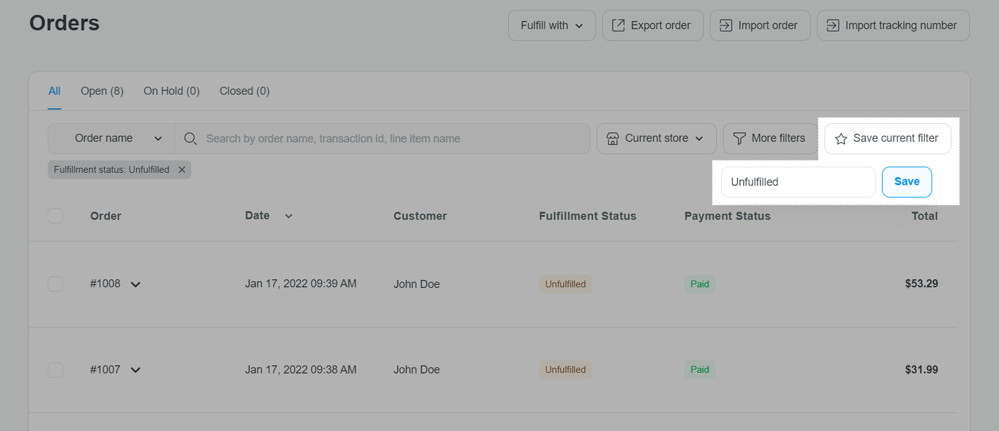Click the store icon in Current store
999x431 pixels.
click(x=613, y=138)
